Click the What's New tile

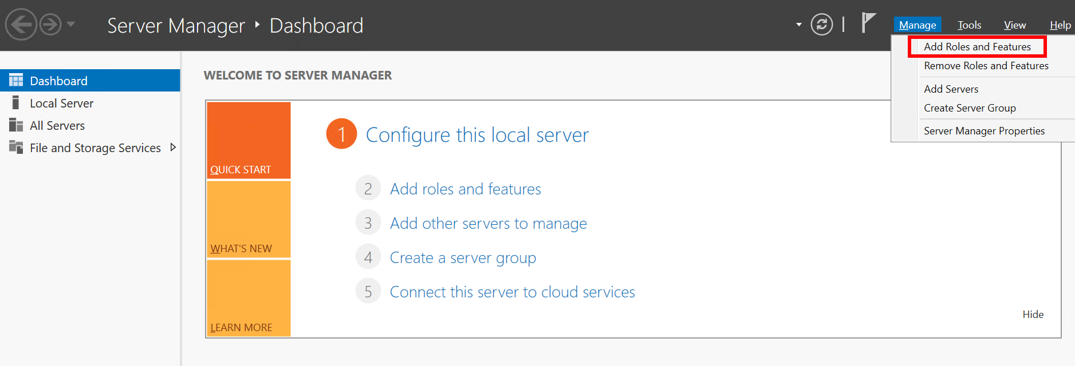(249, 220)
